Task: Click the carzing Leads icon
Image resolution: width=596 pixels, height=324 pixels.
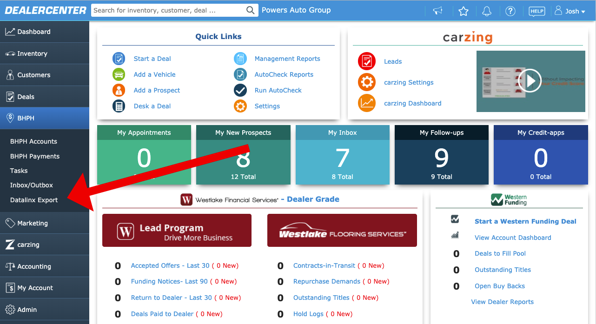Action: tap(367, 61)
